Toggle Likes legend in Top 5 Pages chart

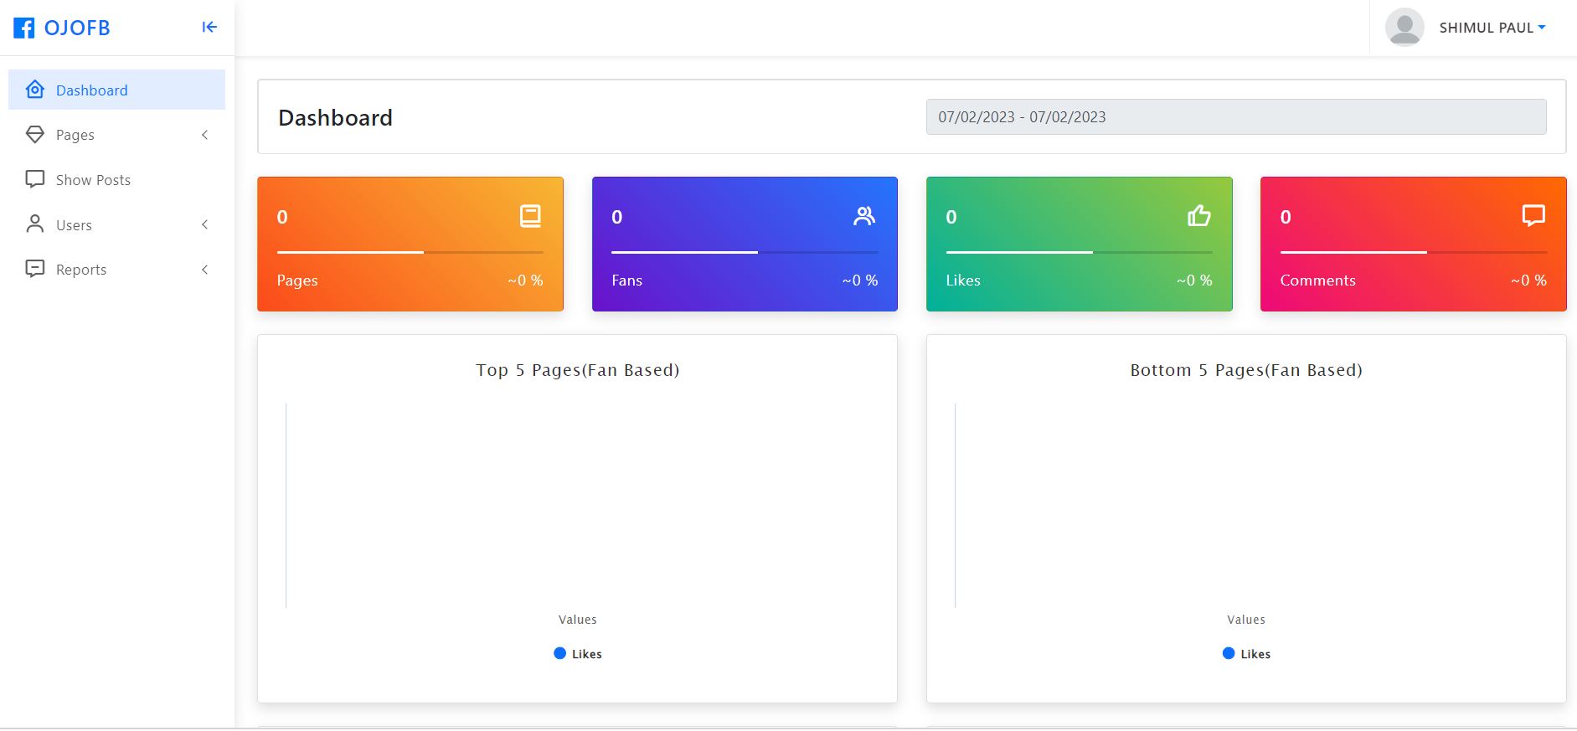coord(578,654)
